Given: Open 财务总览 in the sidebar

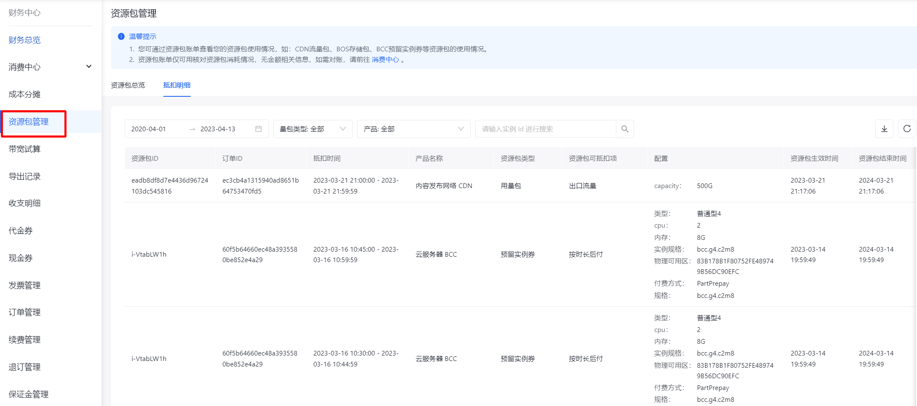Looking at the screenshot, I should point(24,40).
